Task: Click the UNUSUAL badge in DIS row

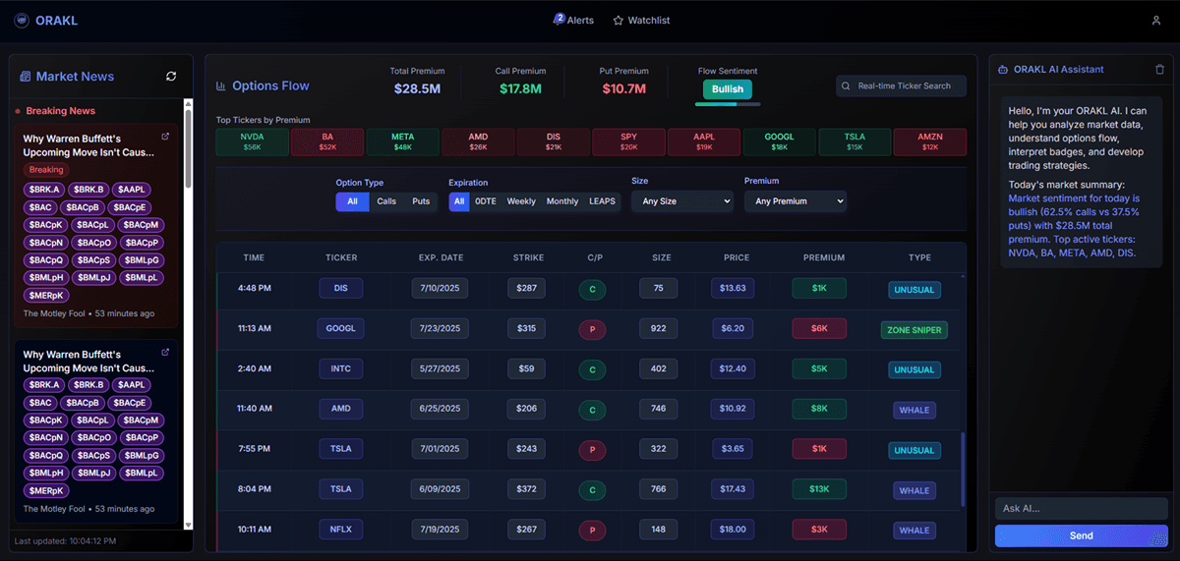Action: coord(914,290)
